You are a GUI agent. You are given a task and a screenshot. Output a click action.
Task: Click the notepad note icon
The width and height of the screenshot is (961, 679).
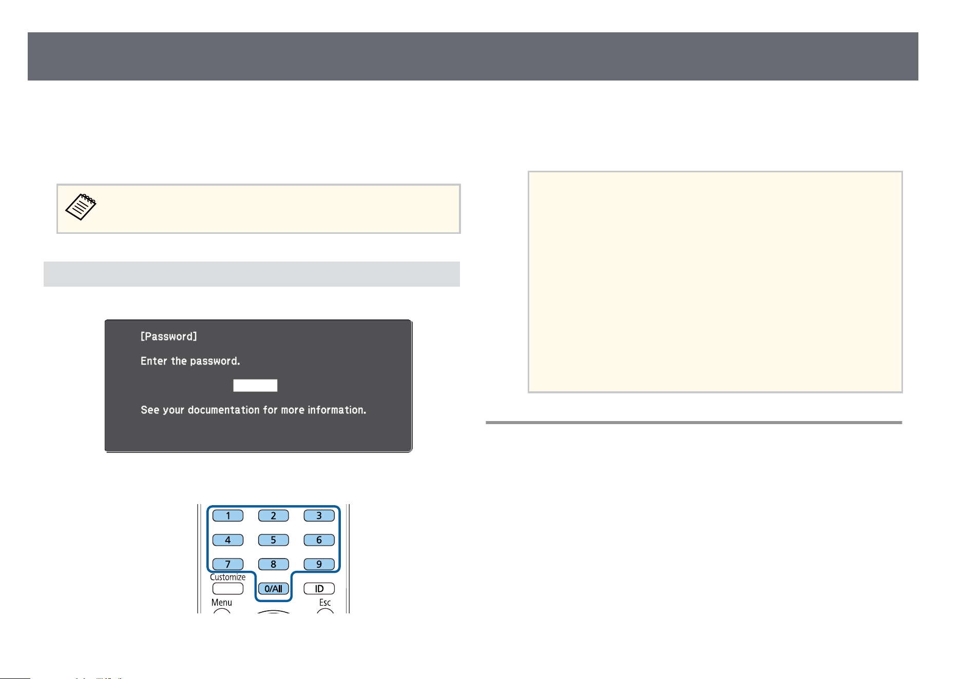(81, 207)
